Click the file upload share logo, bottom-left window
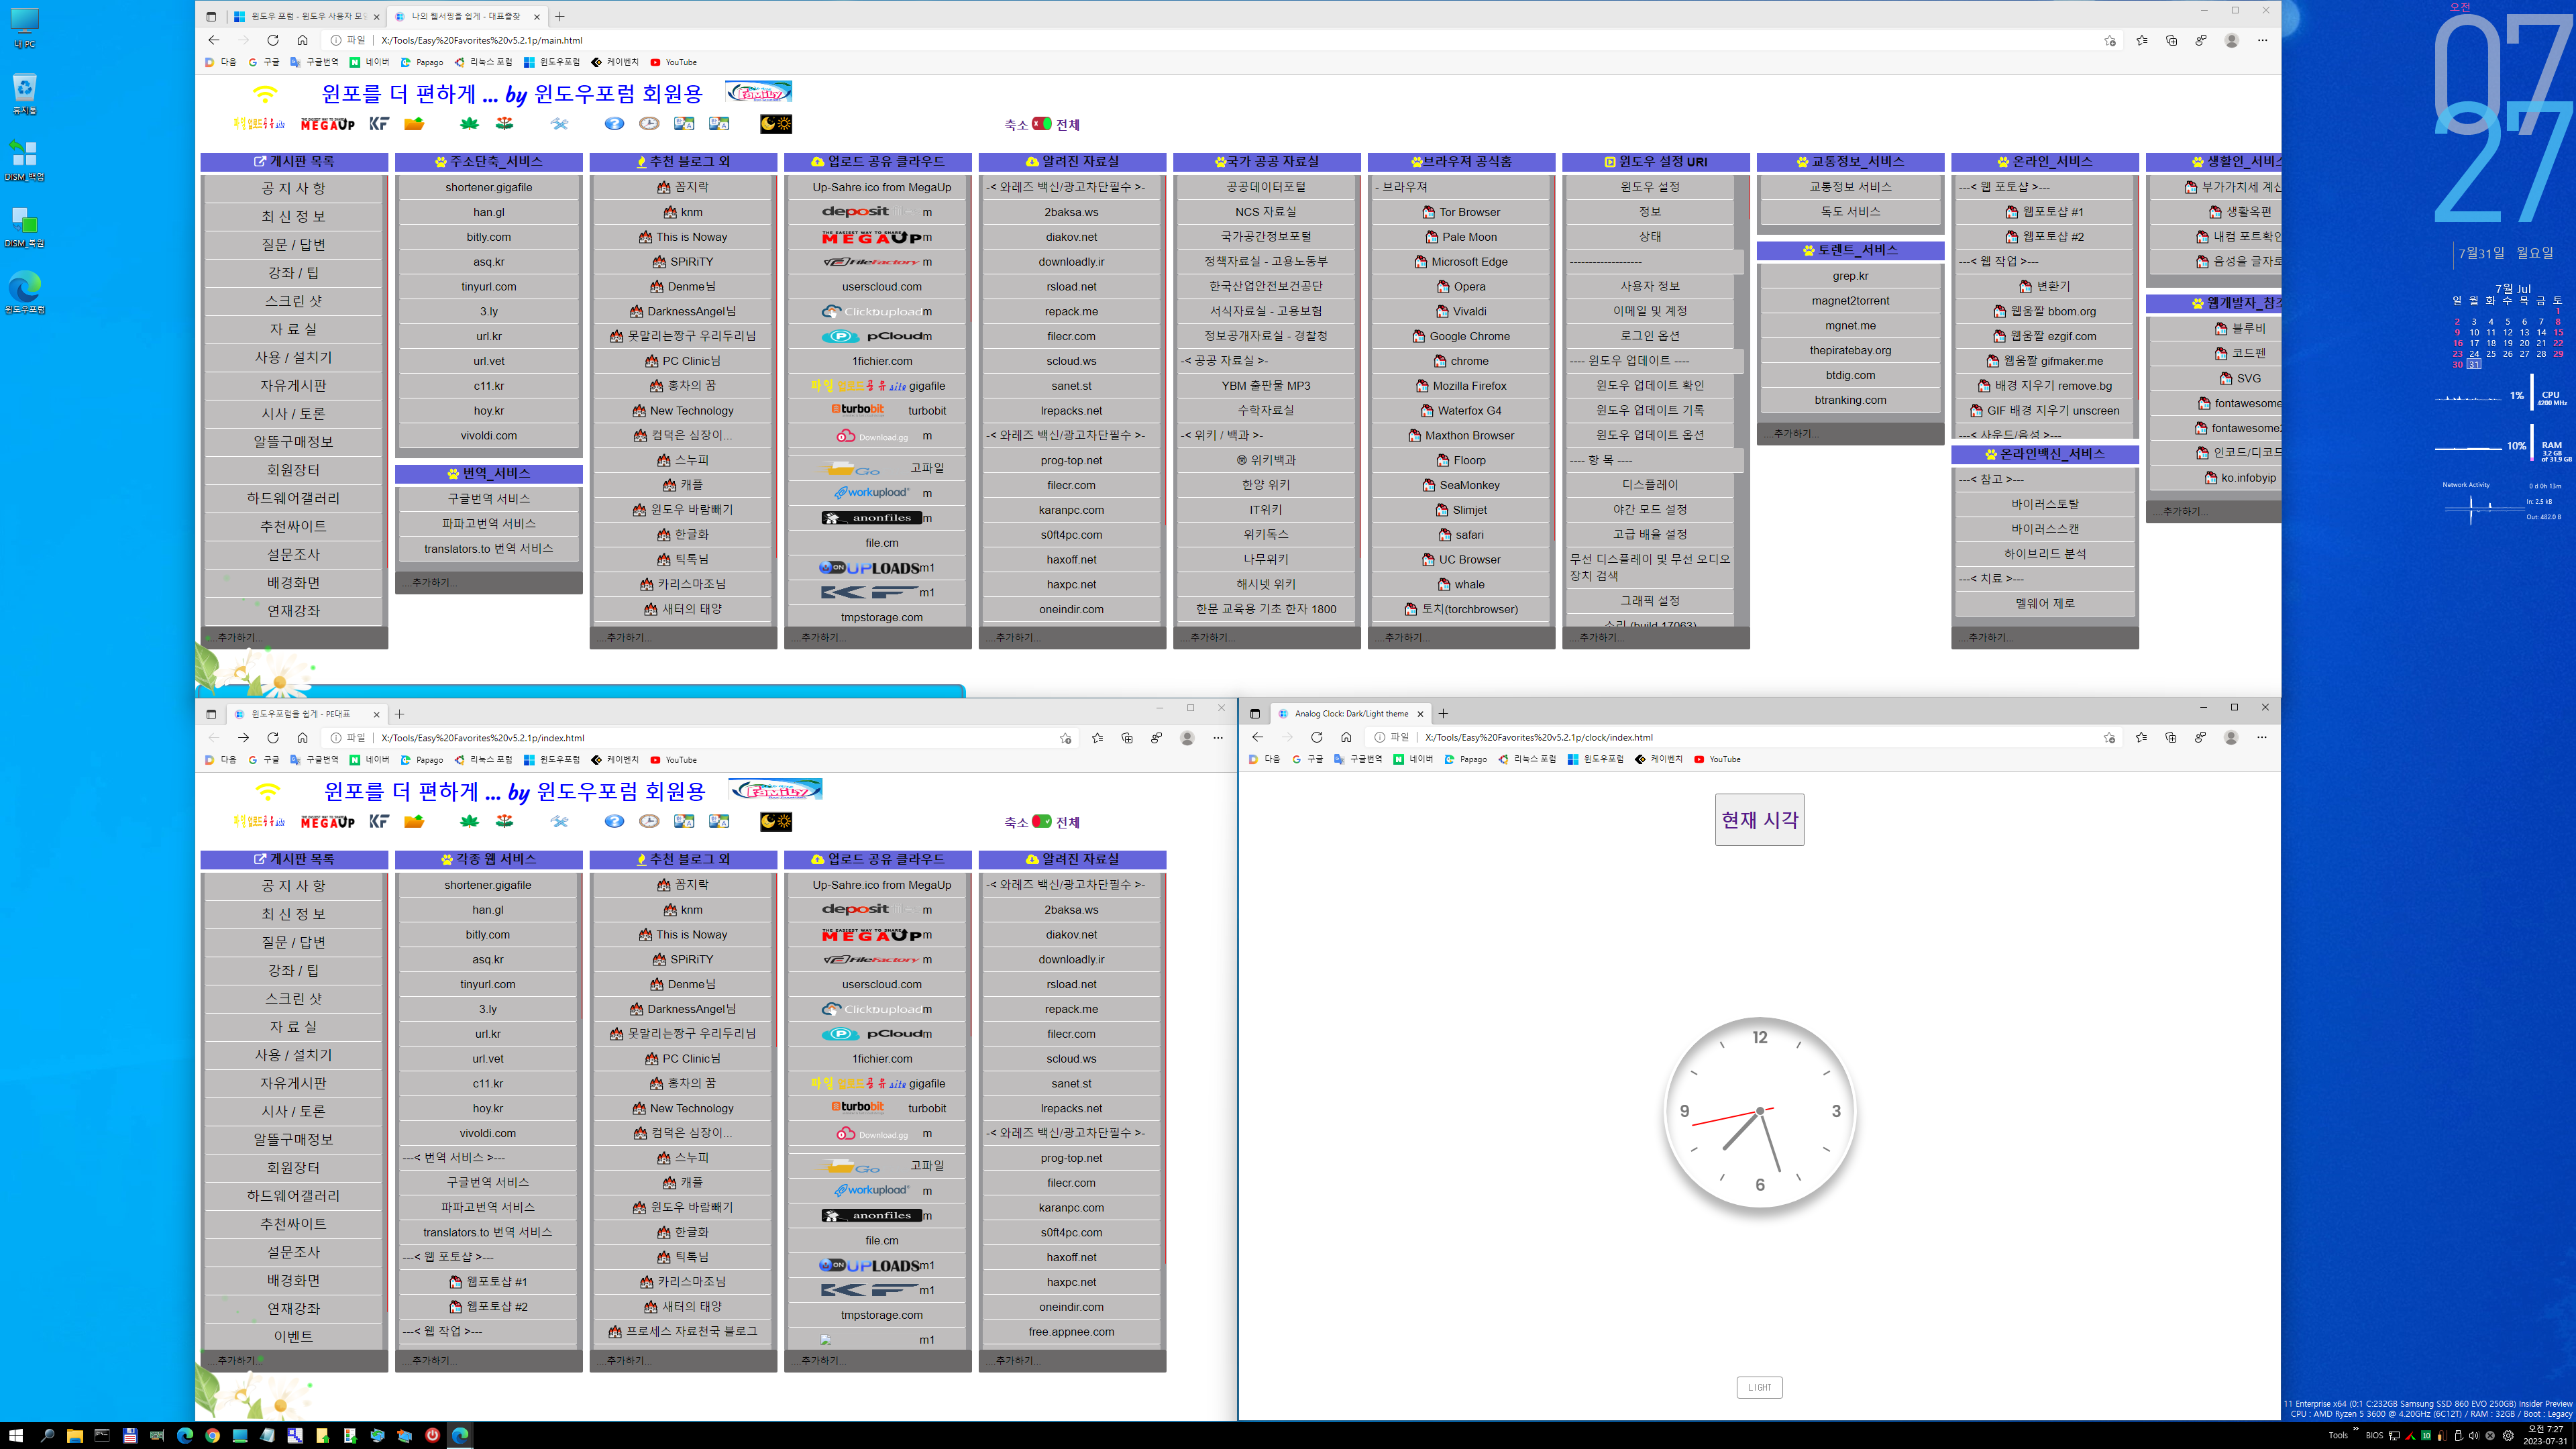 [259, 822]
